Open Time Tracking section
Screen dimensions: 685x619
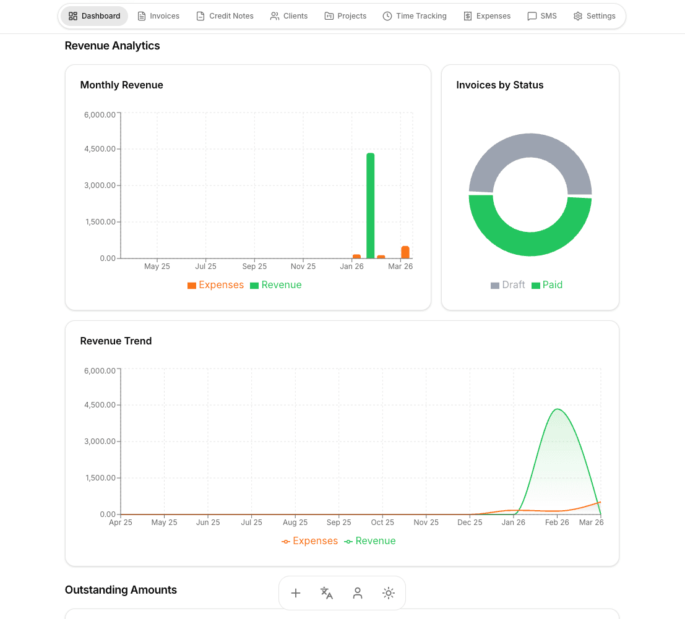click(414, 16)
